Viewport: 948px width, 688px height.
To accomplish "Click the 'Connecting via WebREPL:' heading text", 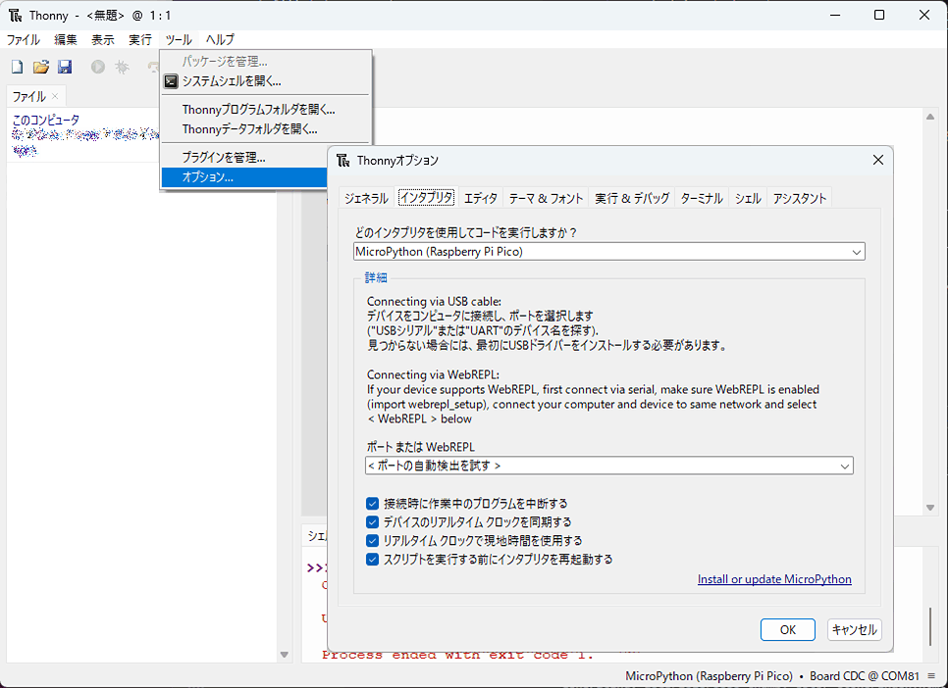I will (x=433, y=375).
